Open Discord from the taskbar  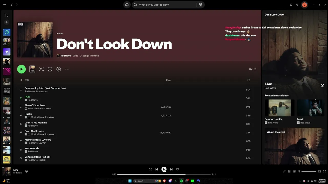170,181
